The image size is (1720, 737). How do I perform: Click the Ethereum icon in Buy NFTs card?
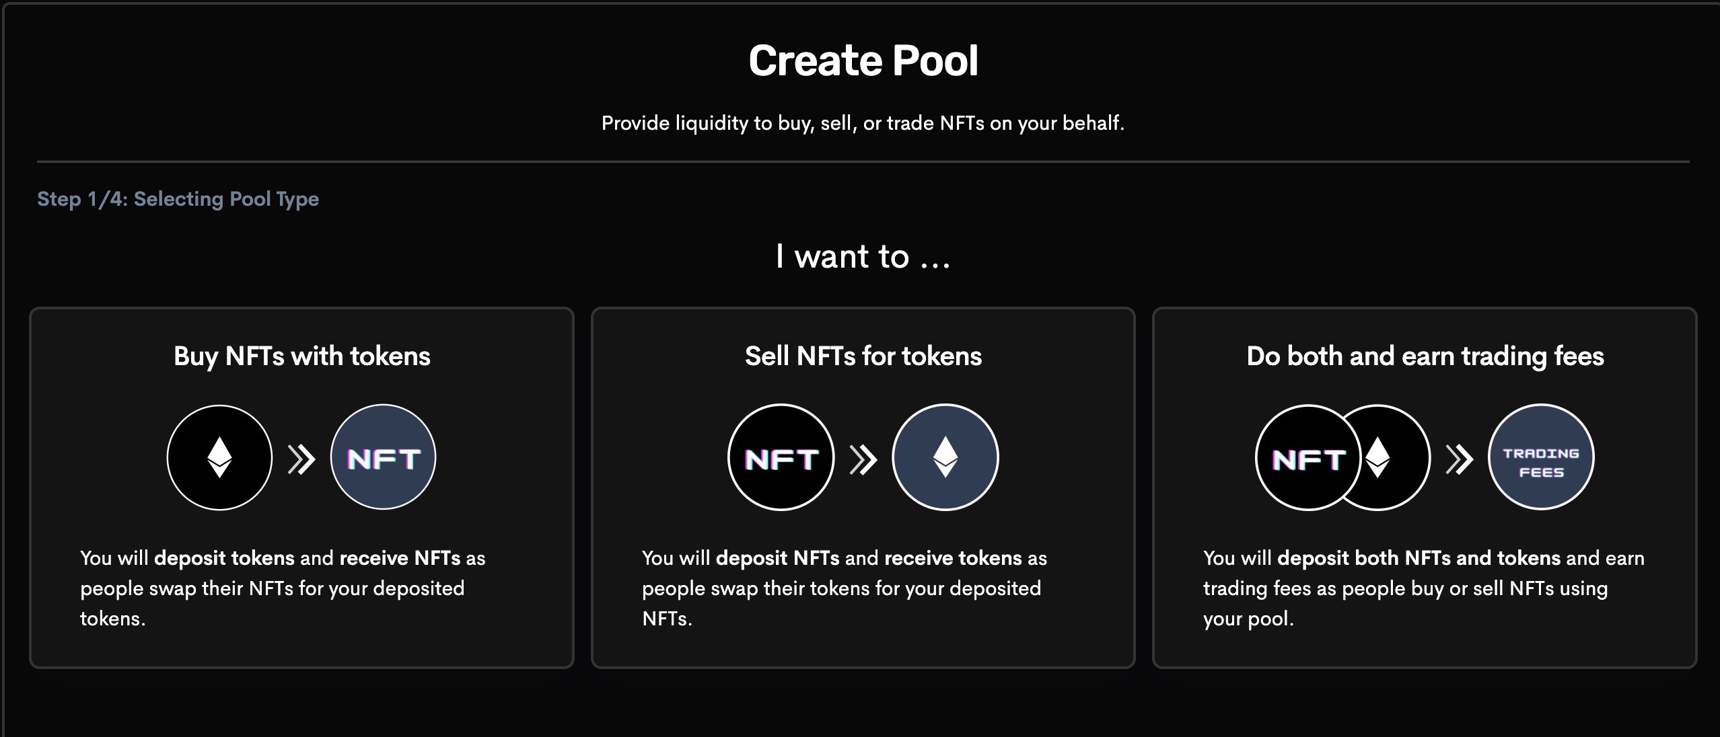pyautogui.click(x=219, y=458)
